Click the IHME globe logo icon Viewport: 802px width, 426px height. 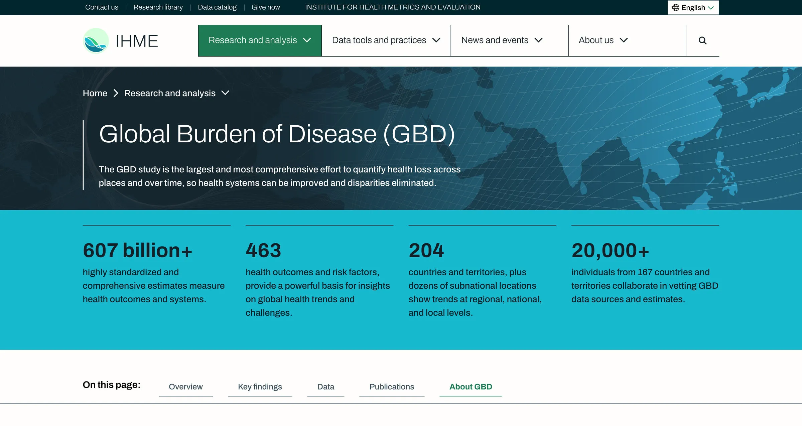tap(96, 41)
